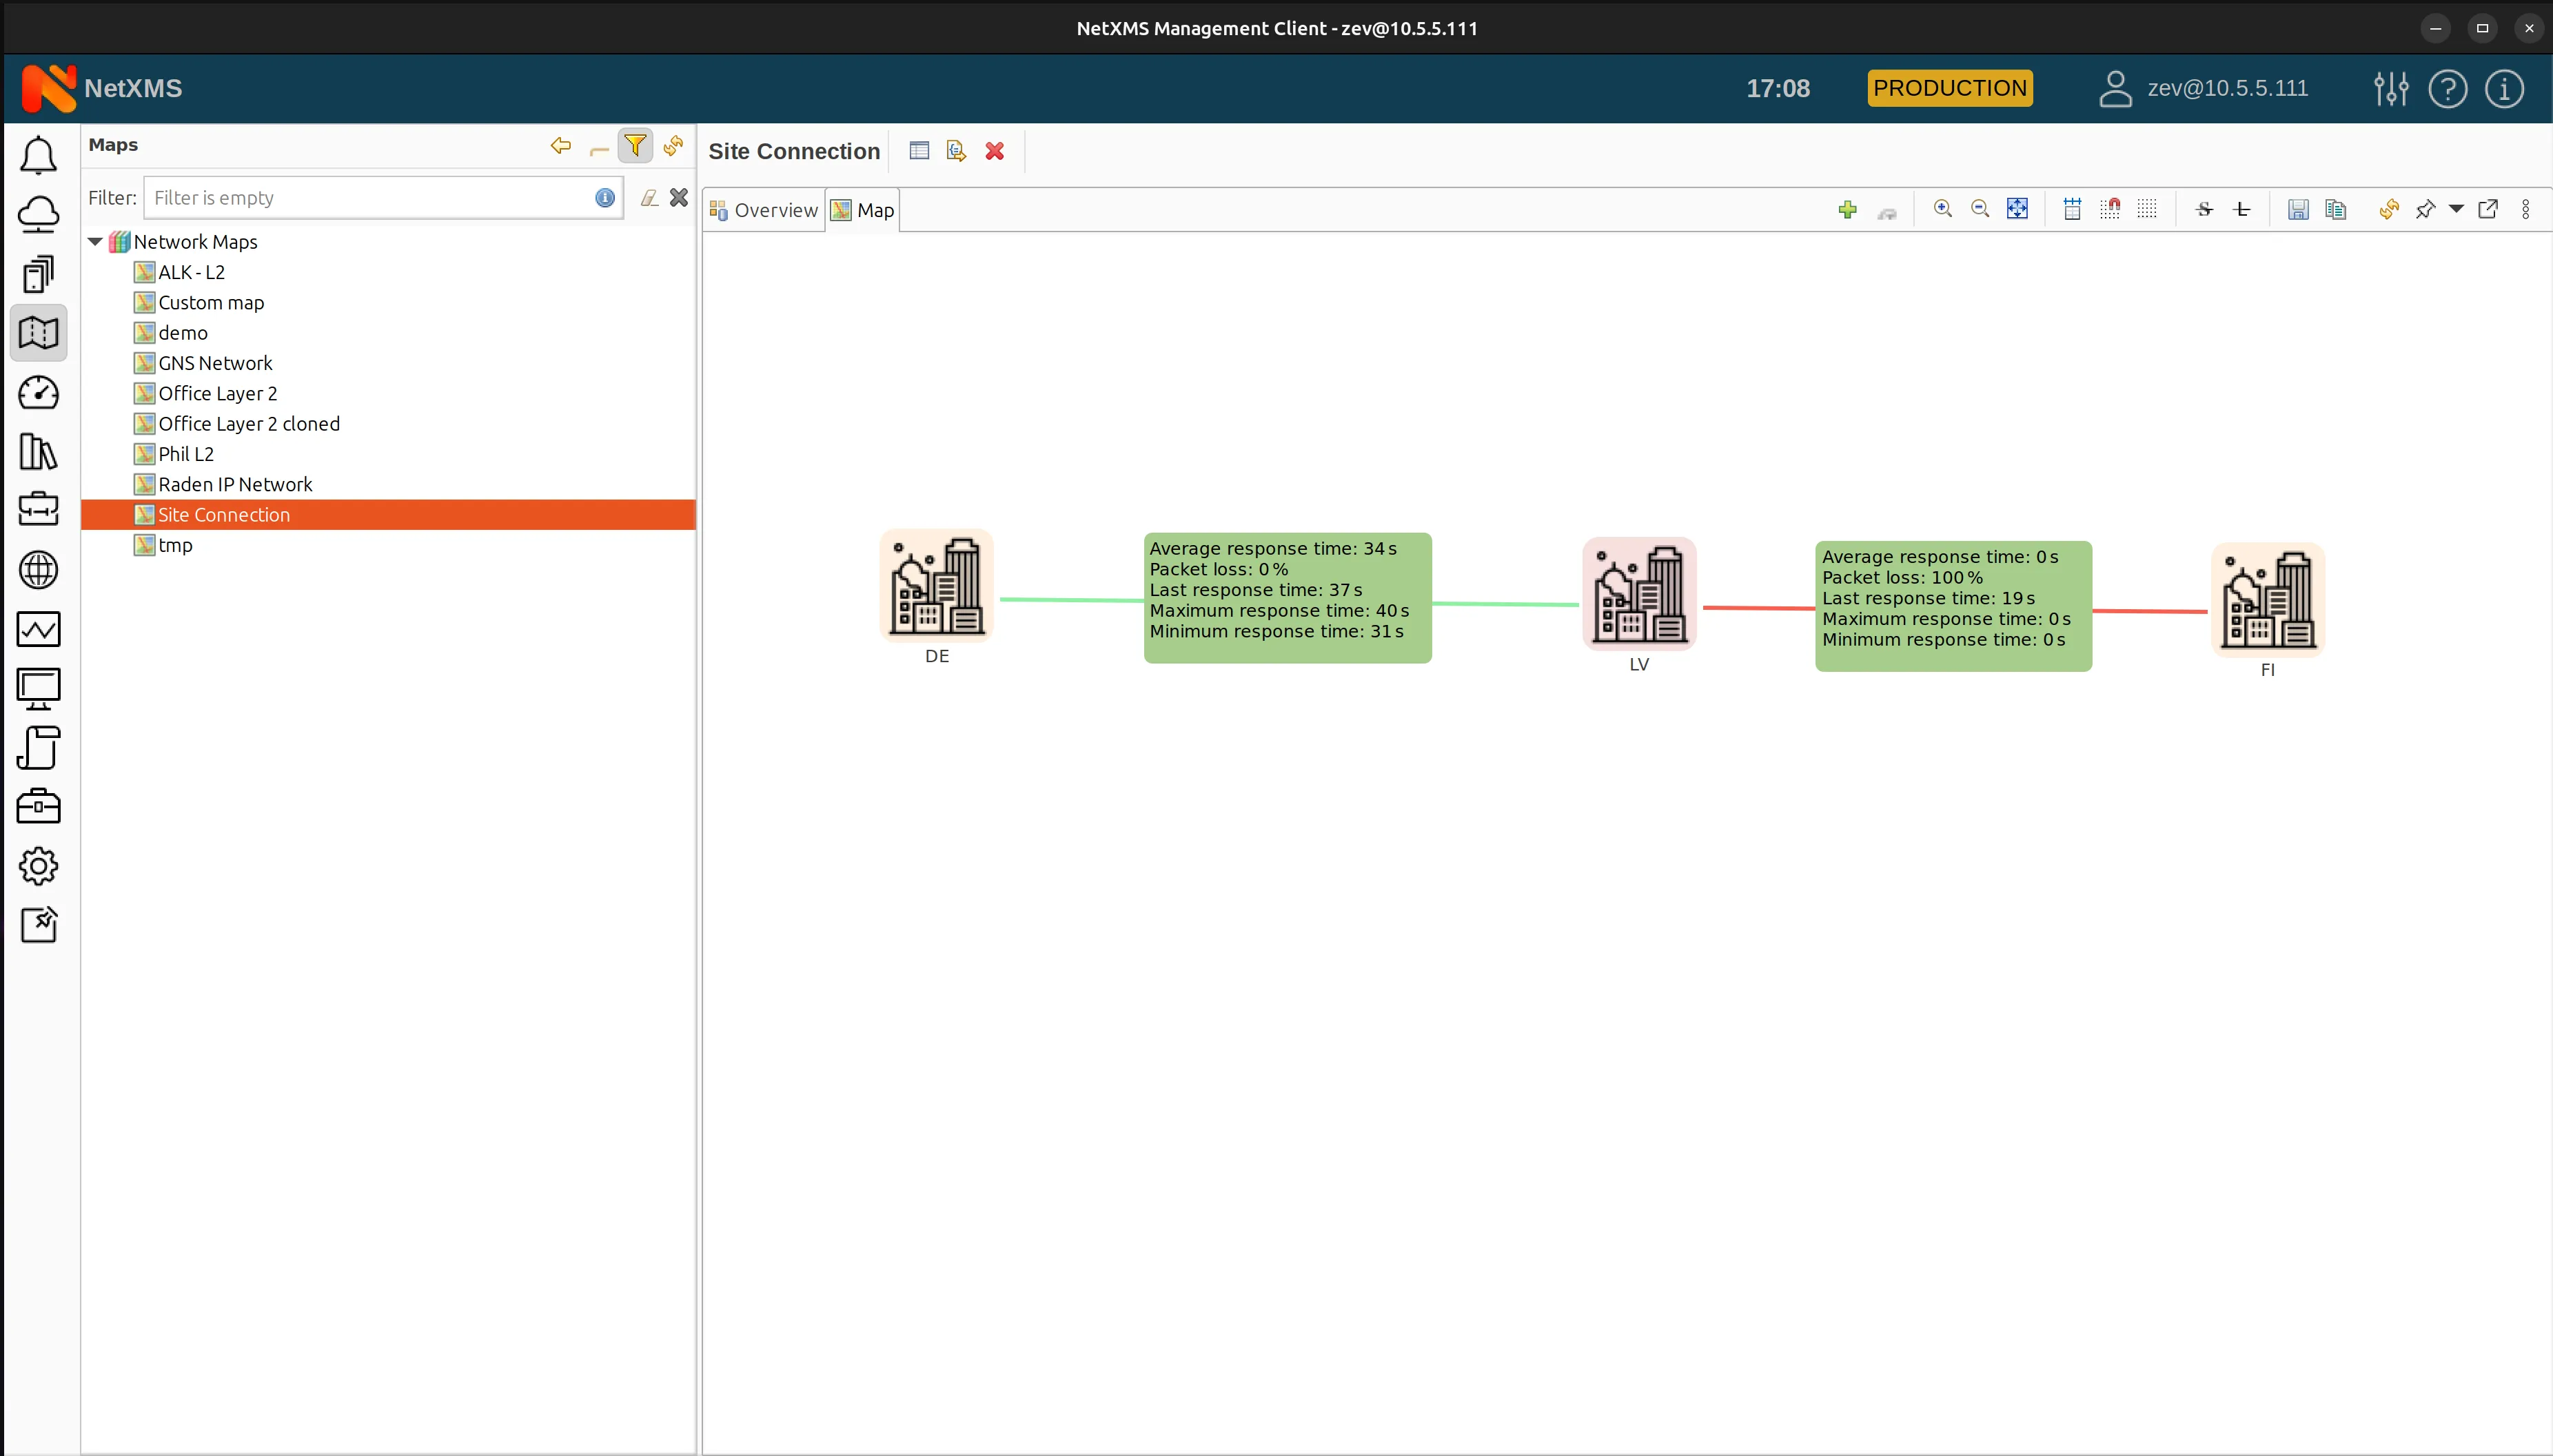Select the GNS Network map
2553x1456 pixels.
click(214, 362)
